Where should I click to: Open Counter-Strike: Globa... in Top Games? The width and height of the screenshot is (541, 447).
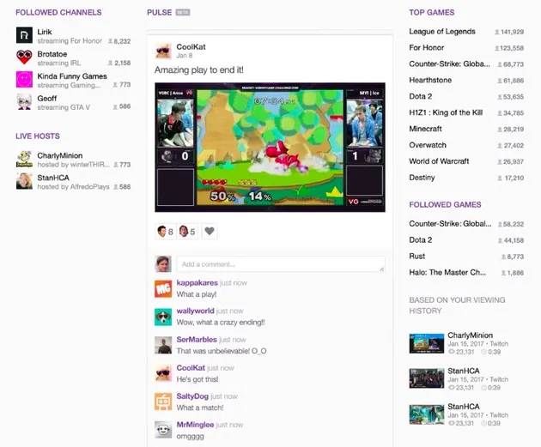pyautogui.click(x=449, y=63)
